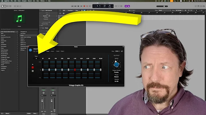
Task: Toggle the purple metronome button
Action: (x=129, y=6)
